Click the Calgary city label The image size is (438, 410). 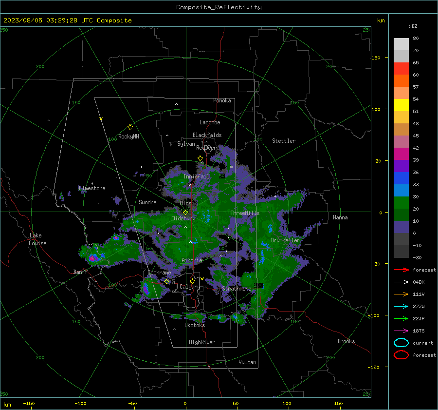click(x=190, y=287)
